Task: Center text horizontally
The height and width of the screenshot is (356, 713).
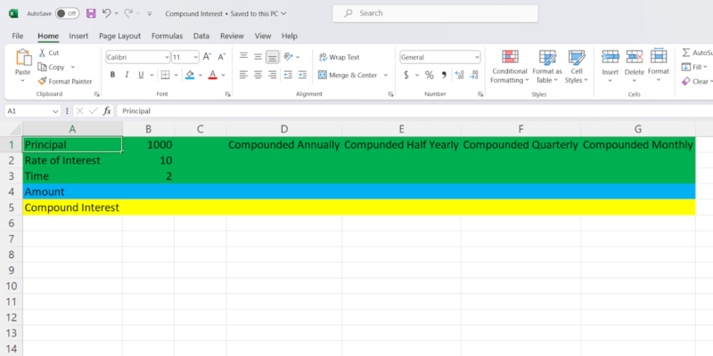Action: [x=258, y=75]
